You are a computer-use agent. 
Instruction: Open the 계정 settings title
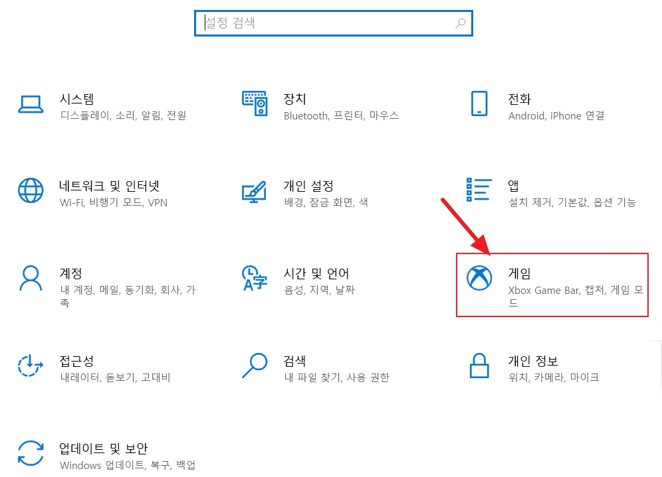[x=71, y=273]
